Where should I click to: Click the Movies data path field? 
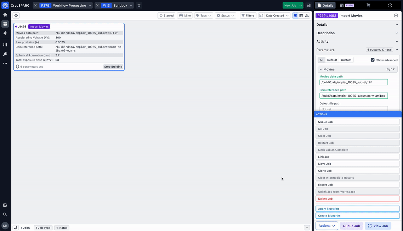pyautogui.click(x=353, y=82)
